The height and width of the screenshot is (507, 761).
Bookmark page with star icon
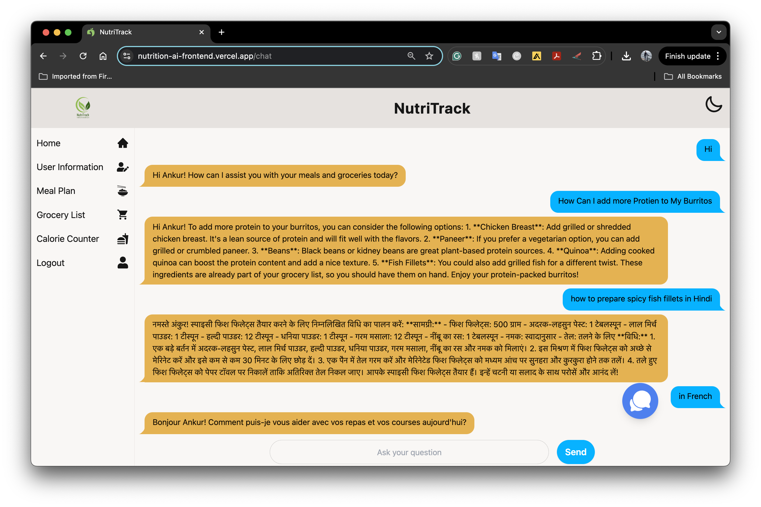tap(429, 56)
